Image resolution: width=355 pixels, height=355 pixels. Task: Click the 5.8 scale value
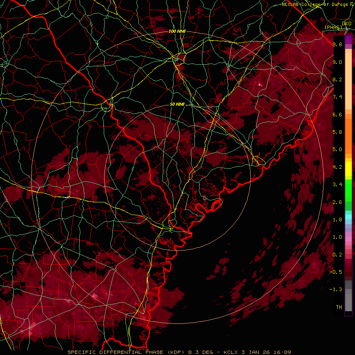[337, 132]
